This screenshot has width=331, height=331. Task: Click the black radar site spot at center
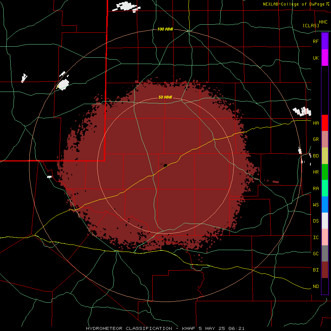click(x=165, y=165)
